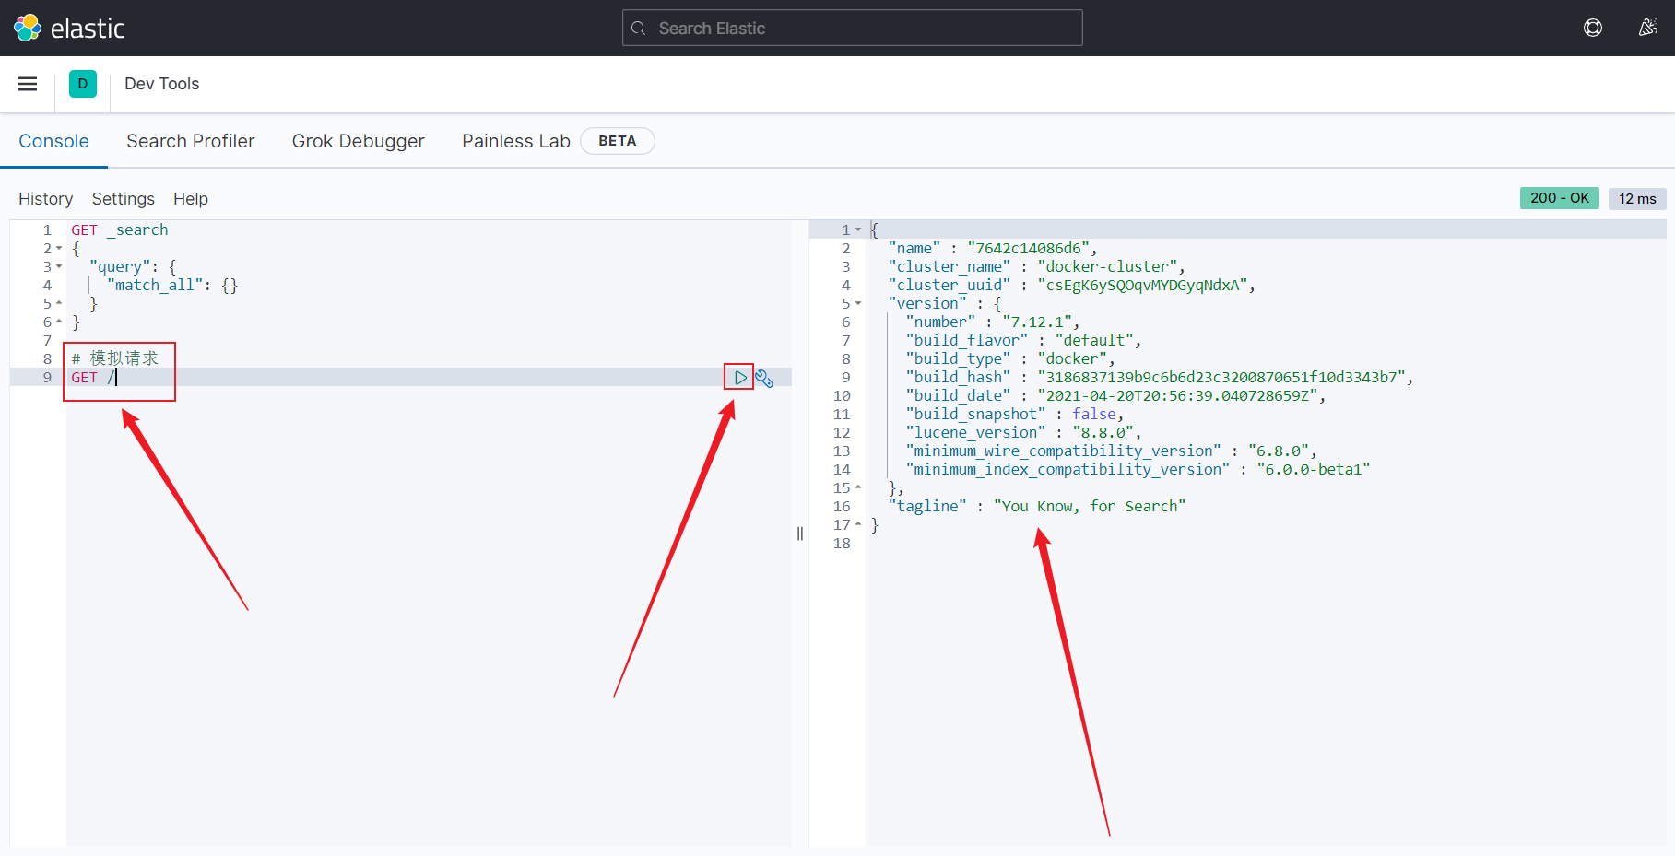Click the tagline You Know, for Search
Viewport: 1675px width, 856px height.
(1090, 506)
